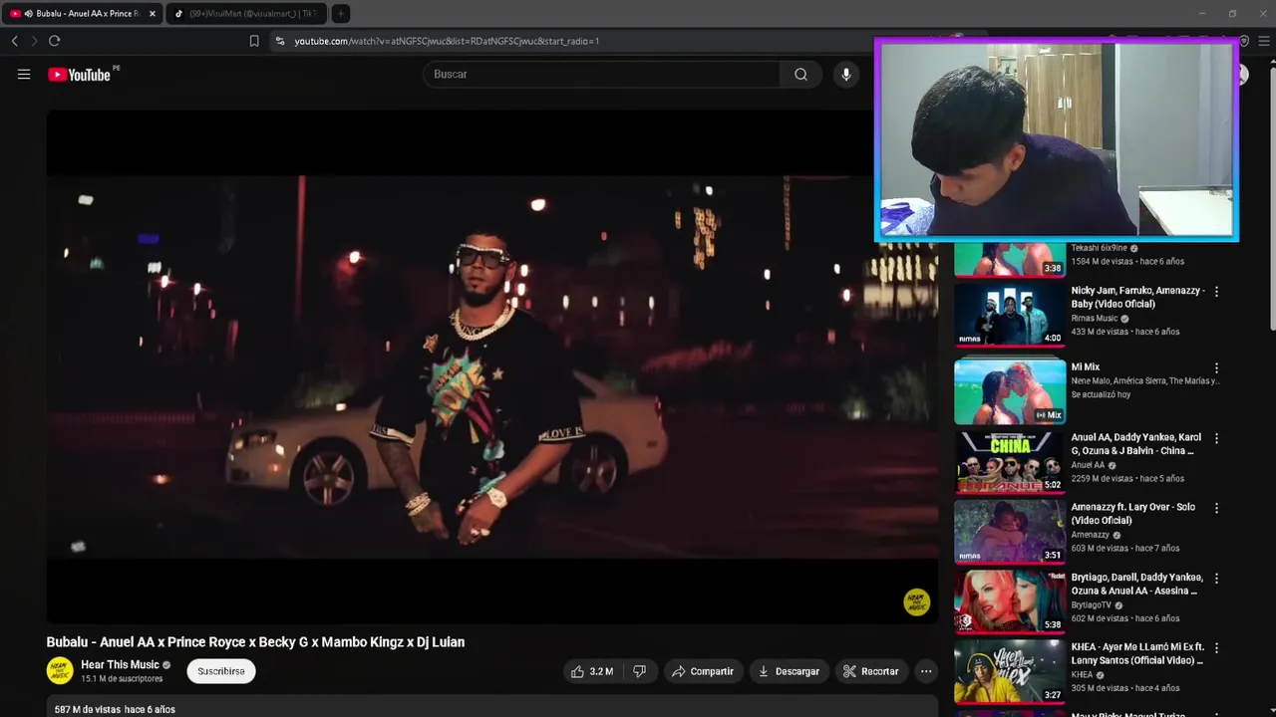Click '587 M de vistas hace 6 años' description
The height and width of the screenshot is (717, 1276).
115,709
